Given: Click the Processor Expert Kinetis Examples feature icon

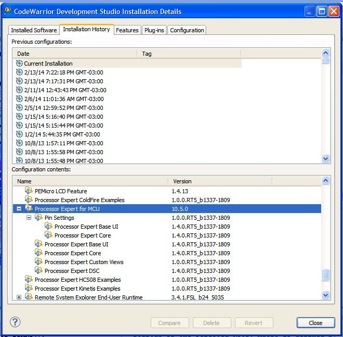Looking at the screenshot, I should click(x=29, y=288).
